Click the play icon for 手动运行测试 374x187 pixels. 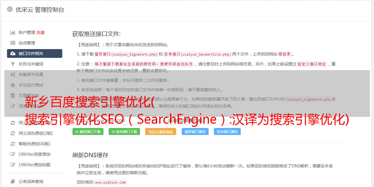13,85
